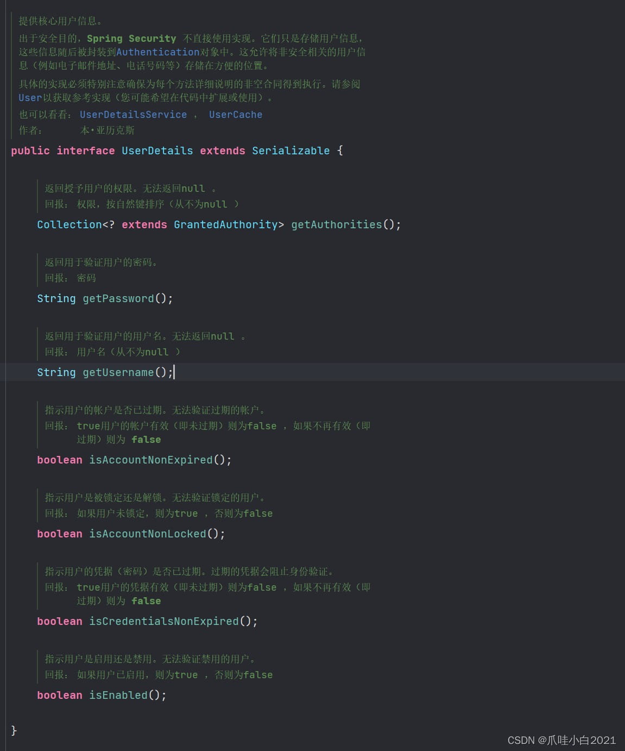Image resolution: width=625 pixels, height=751 pixels.
Task: Open the UserCache documentation link
Action: pos(235,115)
